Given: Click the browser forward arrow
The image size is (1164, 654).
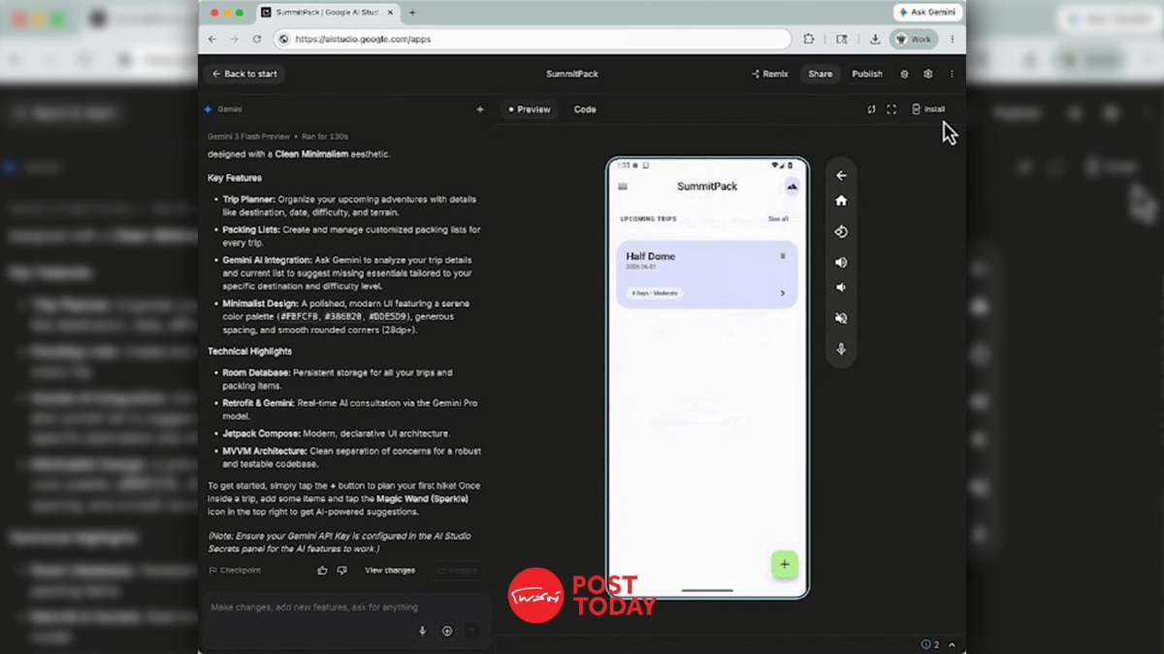Looking at the screenshot, I should tap(234, 39).
